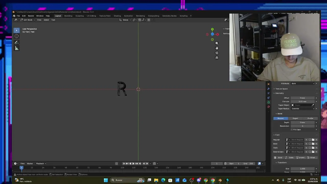Open the font Data properties tab
The width and height of the screenshot is (327, 184).
tap(268, 102)
